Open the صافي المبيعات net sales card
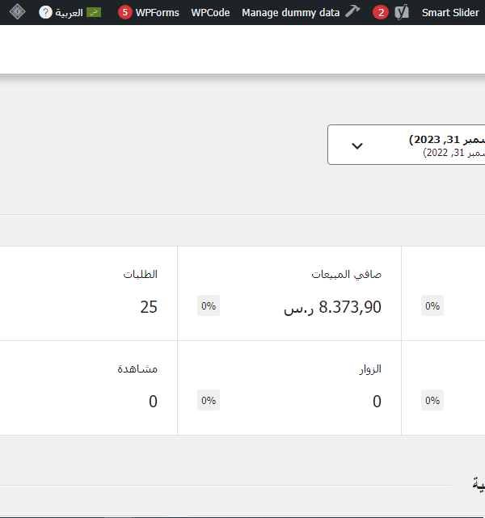Image resolution: width=485 pixels, height=518 pixels. pyautogui.click(x=289, y=293)
